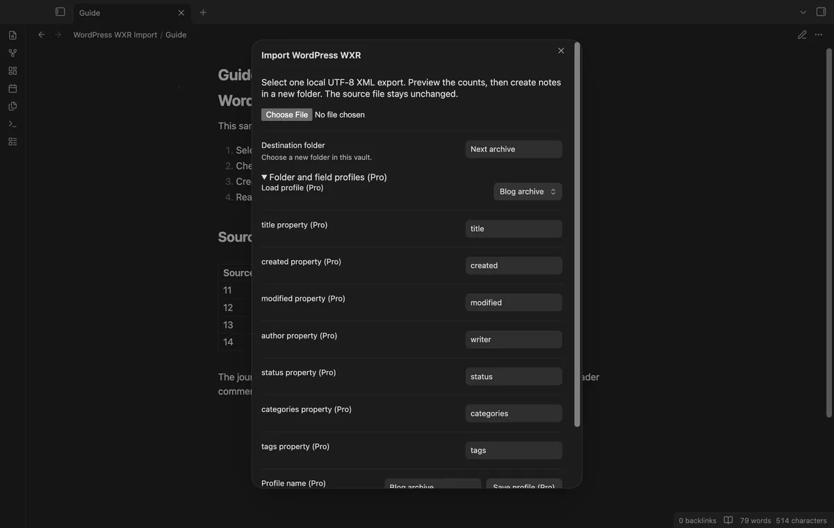
Task: Show 0 backlinks in status bar
Action: click(x=697, y=520)
